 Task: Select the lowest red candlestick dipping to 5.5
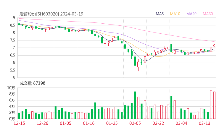[x=138, y=65]
